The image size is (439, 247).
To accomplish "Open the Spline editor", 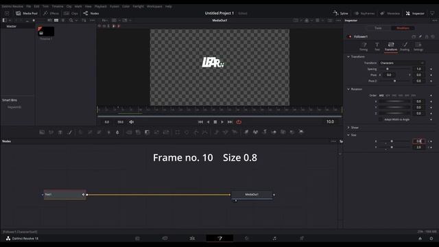I will tap(340, 13).
